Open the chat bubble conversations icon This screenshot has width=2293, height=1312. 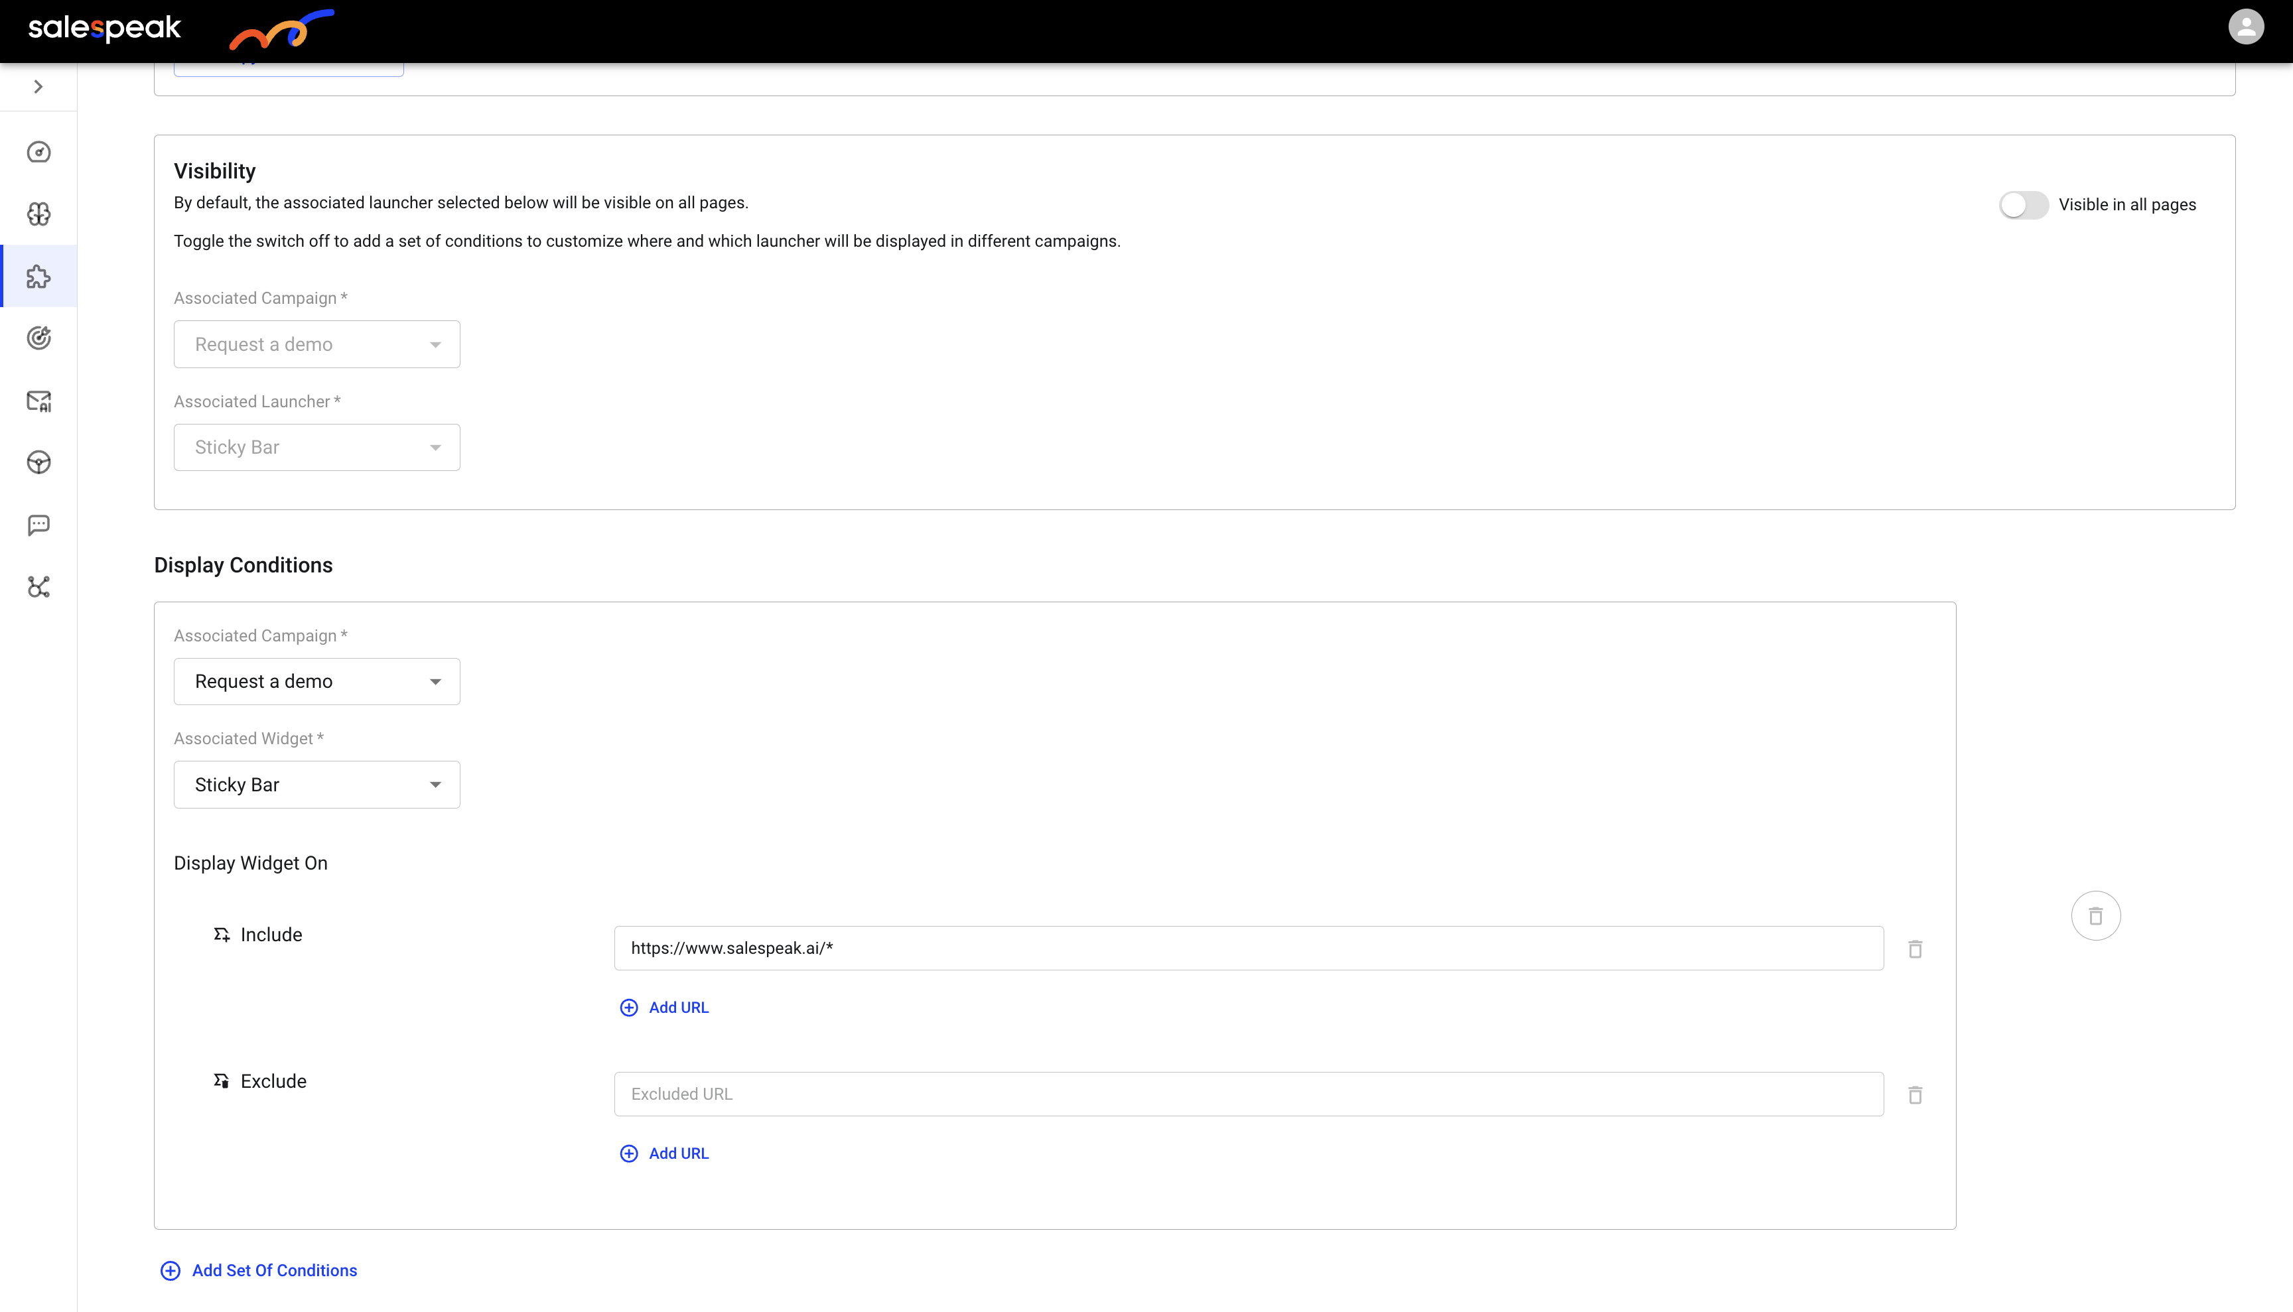pyautogui.click(x=38, y=525)
